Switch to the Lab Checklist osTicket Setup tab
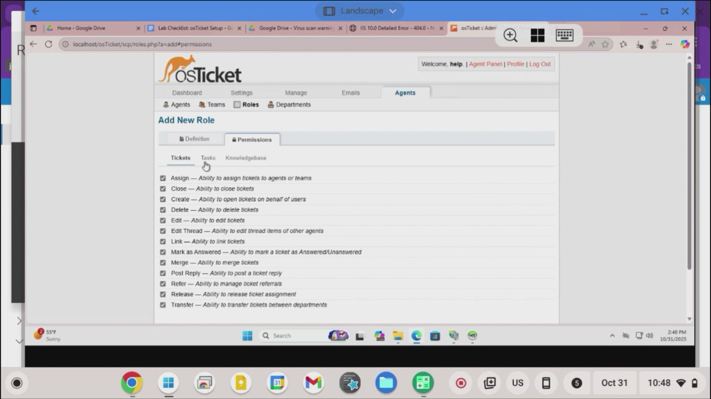711x399 pixels. [x=195, y=28]
